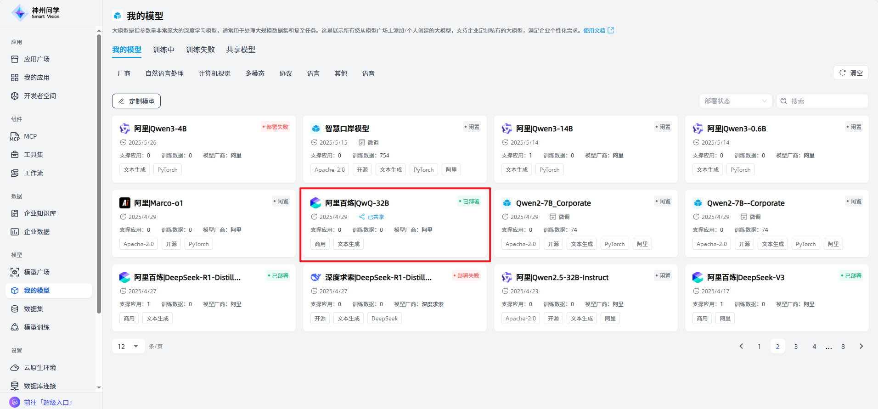Click the 云原生环境 cloud icon
Image resolution: width=878 pixels, height=409 pixels.
15,368
